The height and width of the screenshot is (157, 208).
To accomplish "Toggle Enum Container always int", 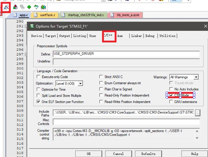I will click(101, 83).
